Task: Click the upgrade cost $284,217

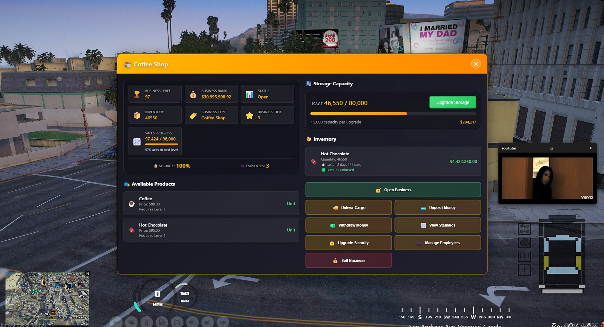Action: click(x=468, y=122)
